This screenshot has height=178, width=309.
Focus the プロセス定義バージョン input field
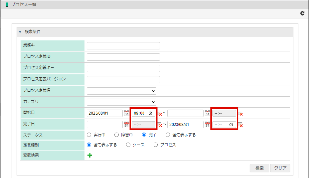click(x=123, y=80)
